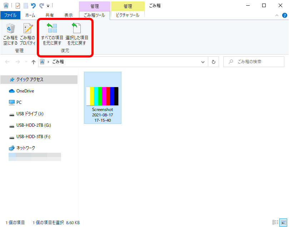
Task: Go back with the left arrow
Action: pos(7,62)
